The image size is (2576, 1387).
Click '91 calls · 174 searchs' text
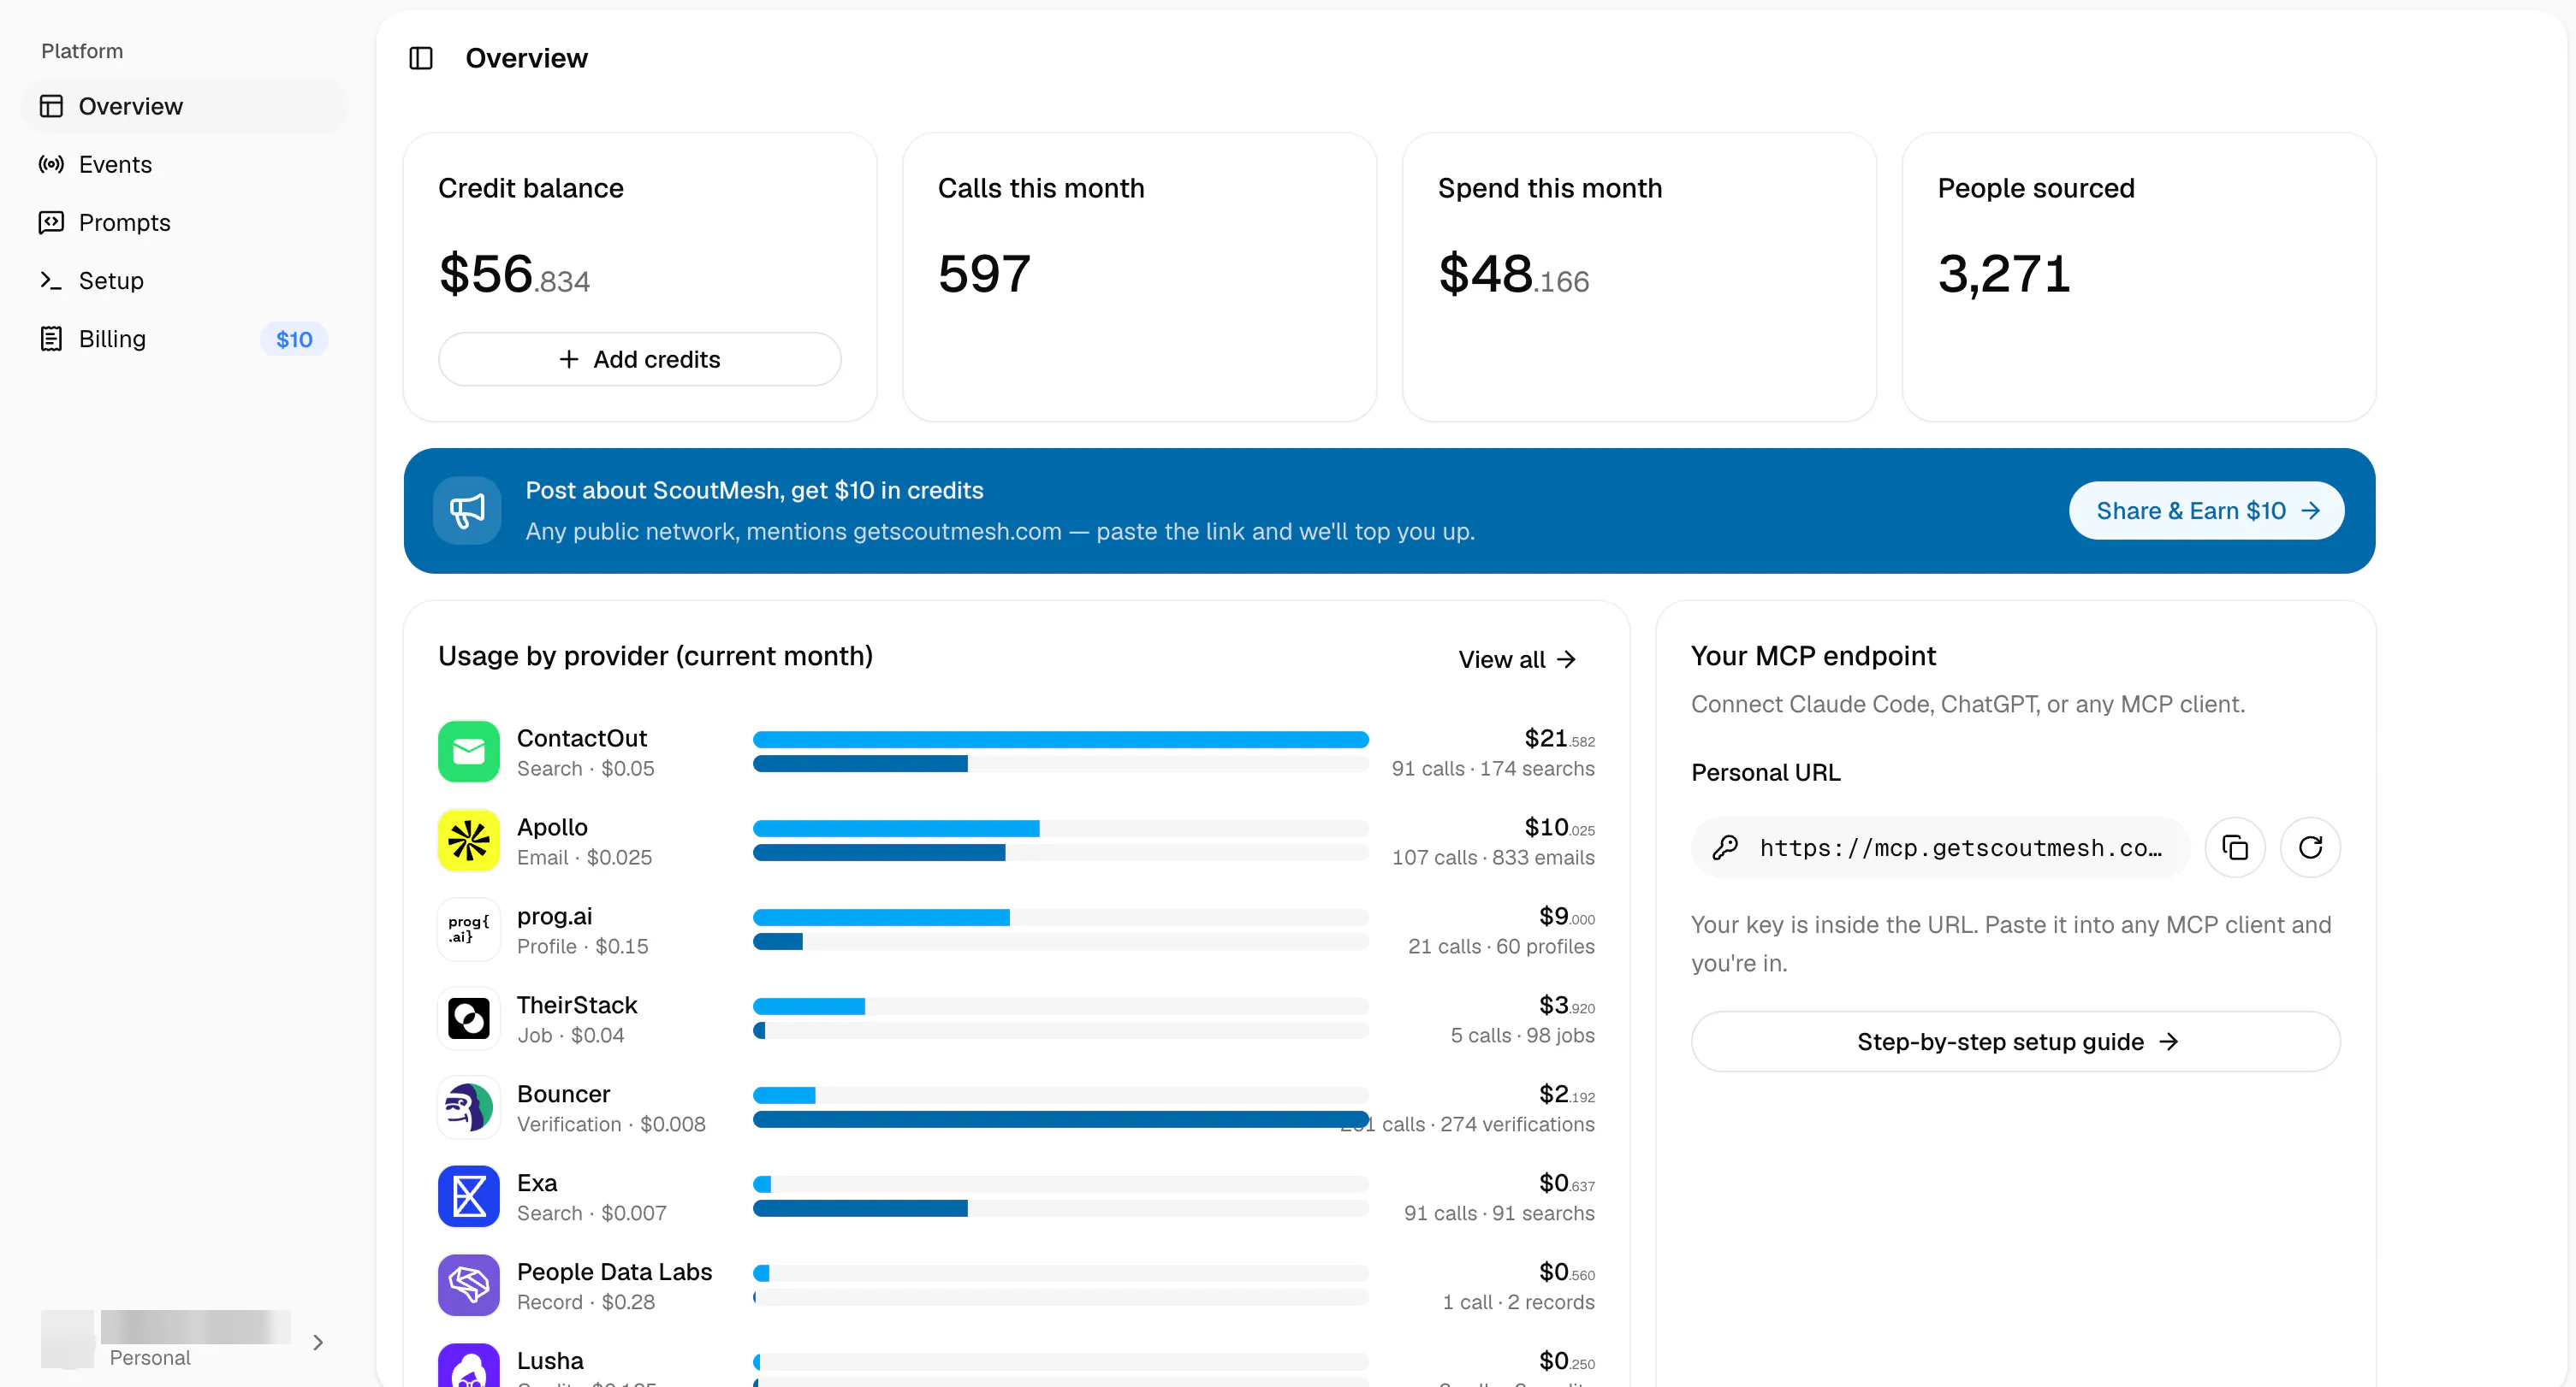(1493, 769)
